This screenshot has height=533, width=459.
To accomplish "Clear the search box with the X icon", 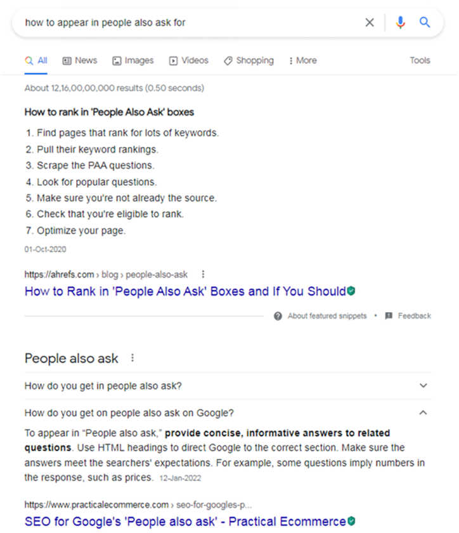I will click(370, 22).
